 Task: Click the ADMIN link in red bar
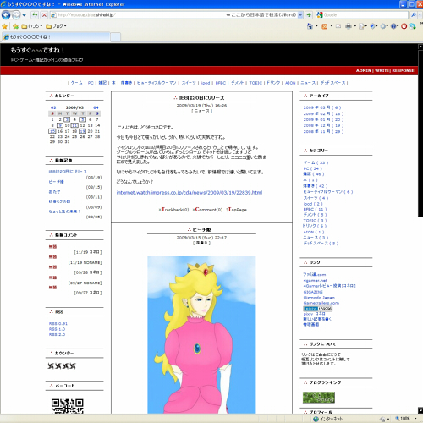coord(363,70)
